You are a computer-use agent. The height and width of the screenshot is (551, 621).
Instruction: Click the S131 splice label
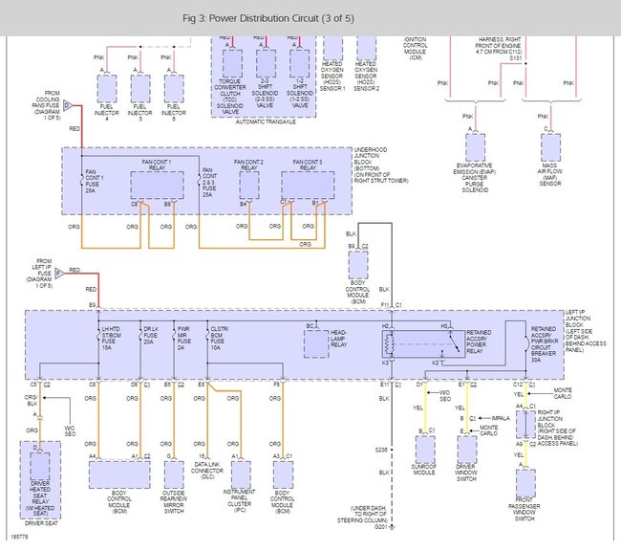point(516,58)
